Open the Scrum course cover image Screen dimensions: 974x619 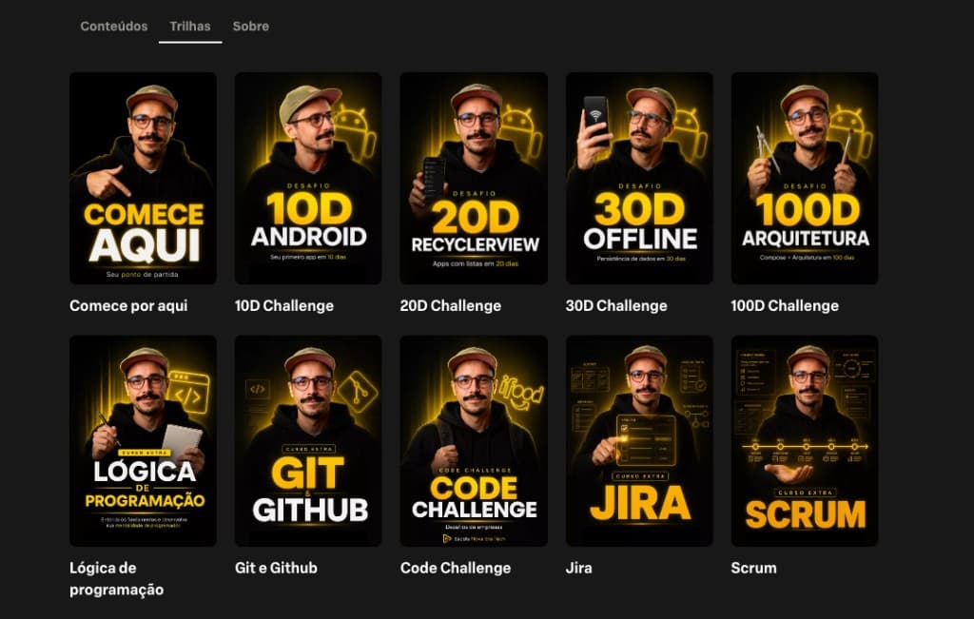pos(805,441)
